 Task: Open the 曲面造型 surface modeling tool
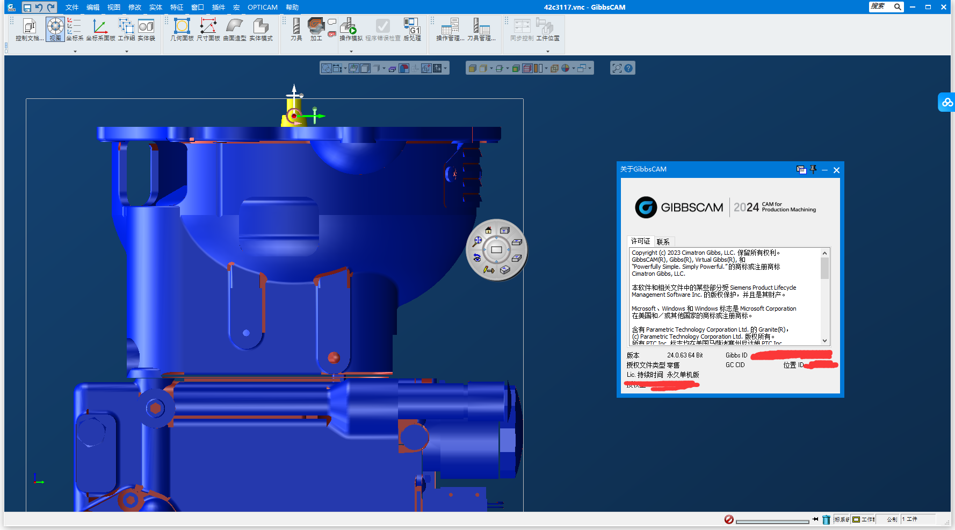[235, 29]
